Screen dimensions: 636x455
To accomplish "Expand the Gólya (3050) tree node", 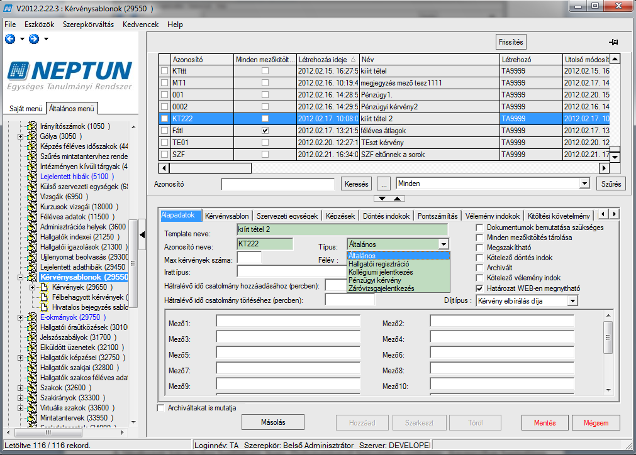I will click(20, 136).
